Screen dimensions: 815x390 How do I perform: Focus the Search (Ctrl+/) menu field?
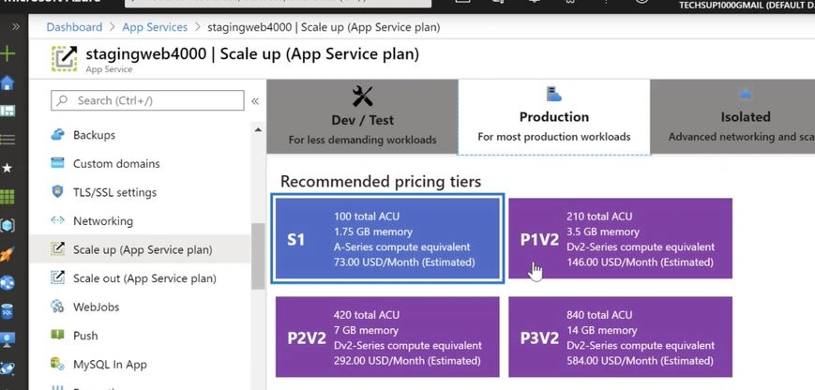(147, 100)
